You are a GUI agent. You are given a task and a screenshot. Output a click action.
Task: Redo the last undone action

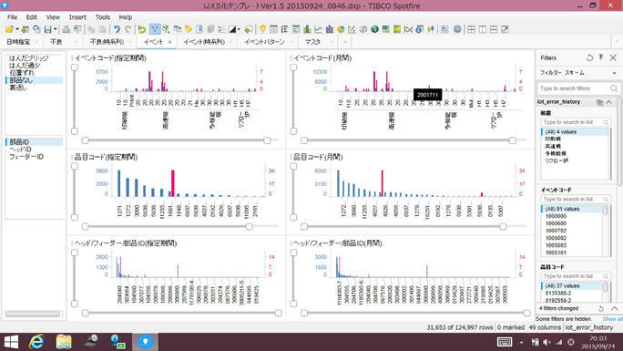tap(128, 29)
